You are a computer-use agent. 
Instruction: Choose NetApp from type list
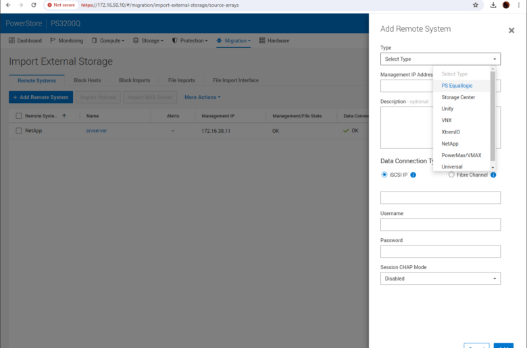click(461, 144)
